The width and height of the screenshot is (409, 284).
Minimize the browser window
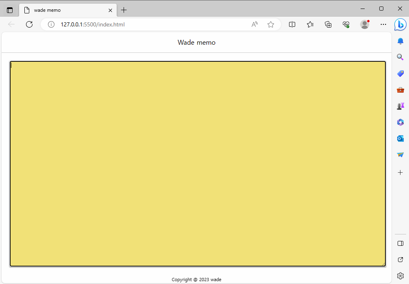[363, 9]
